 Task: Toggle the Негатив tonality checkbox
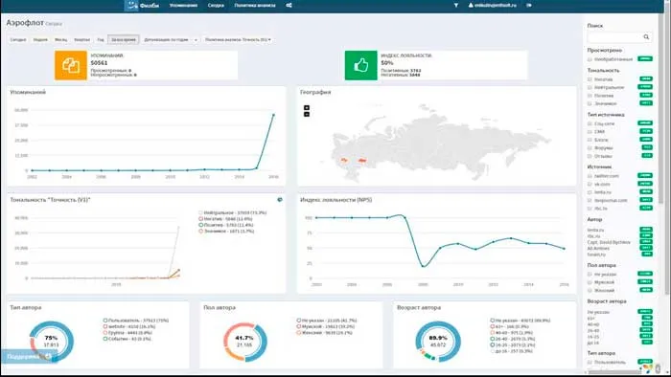coord(590,79)
